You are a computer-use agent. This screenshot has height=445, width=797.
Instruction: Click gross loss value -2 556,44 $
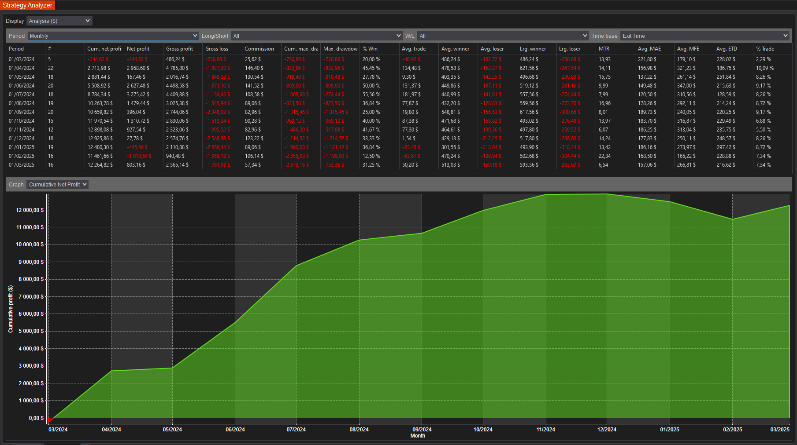[218, 147]
